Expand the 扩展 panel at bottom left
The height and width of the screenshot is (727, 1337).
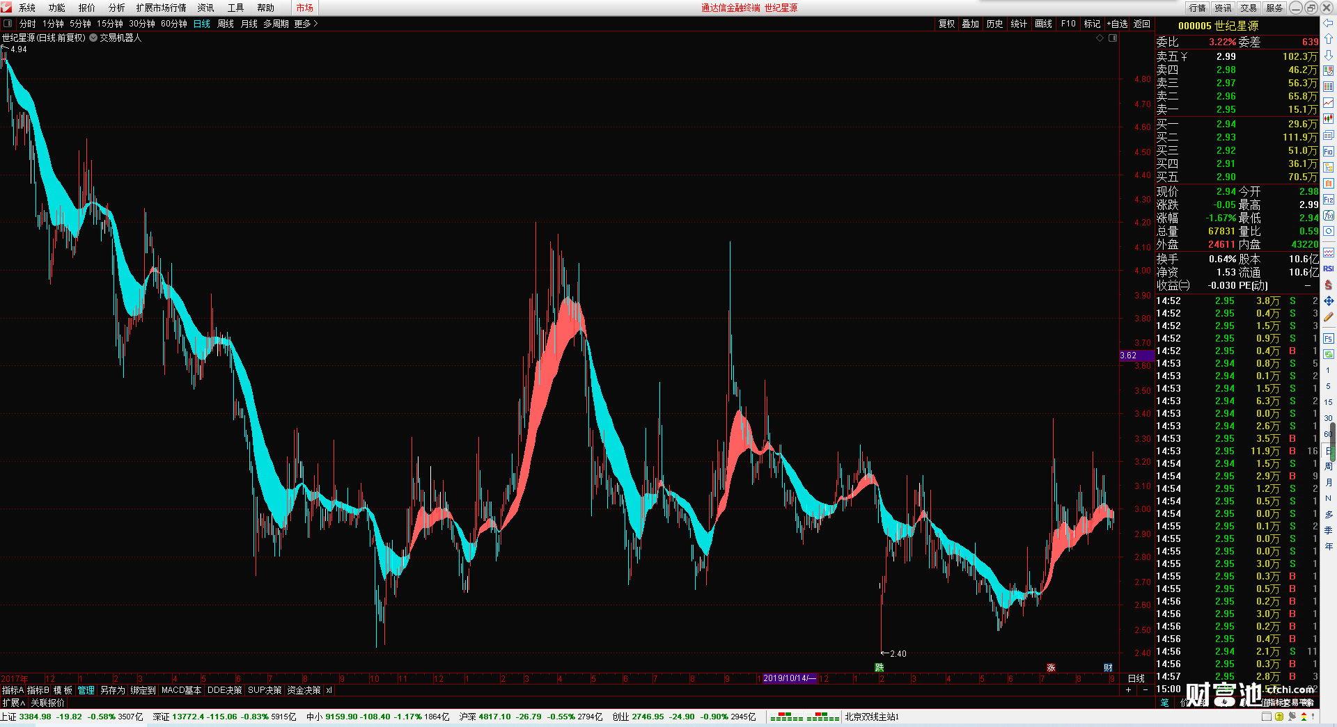click(13, 703)
